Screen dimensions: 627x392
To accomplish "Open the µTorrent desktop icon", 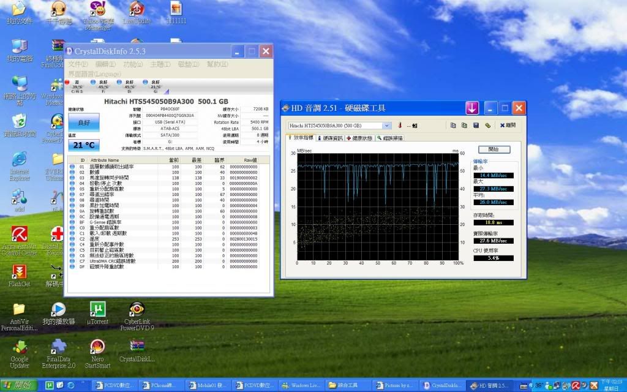I will pyautogui.click(x=97, y=313).
